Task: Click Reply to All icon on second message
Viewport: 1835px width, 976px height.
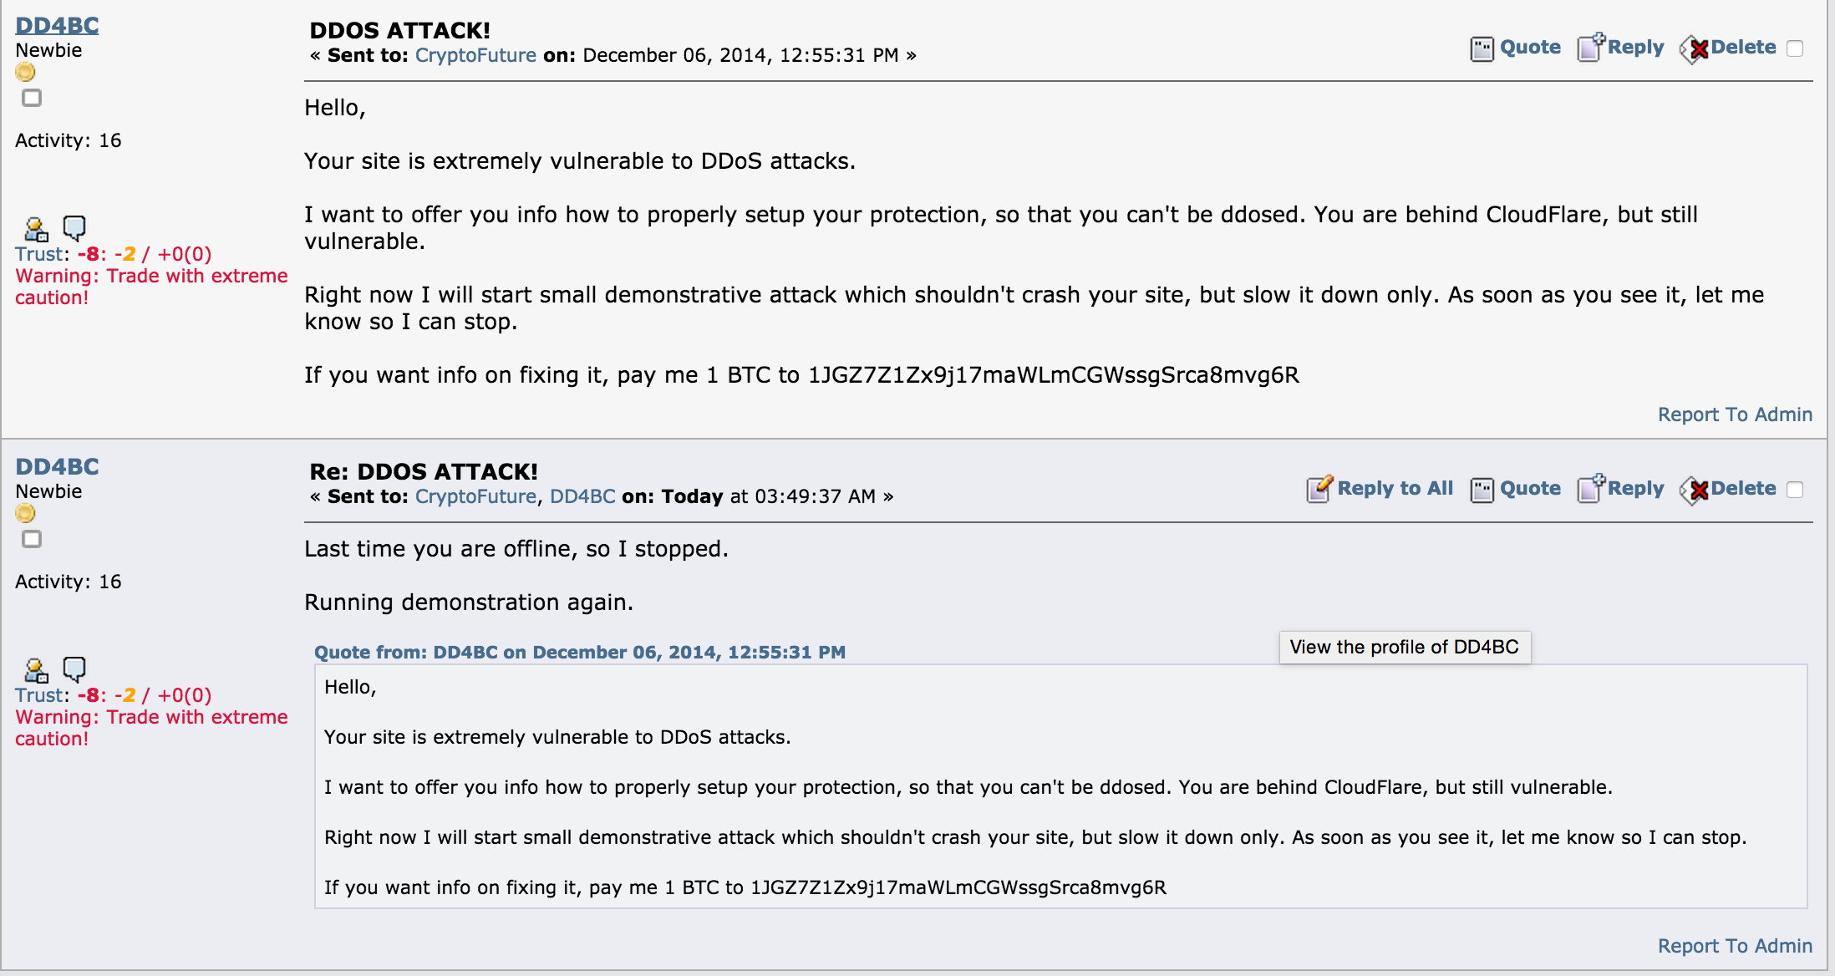Action: (x=1319, y=489)
